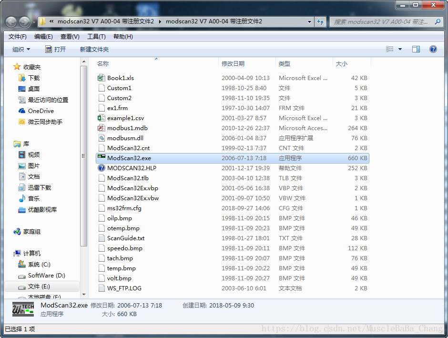Viewport: 448px width, 338px height.
Task: Open the 组织 dropdown menu
Action: click(x=21, y=49)
